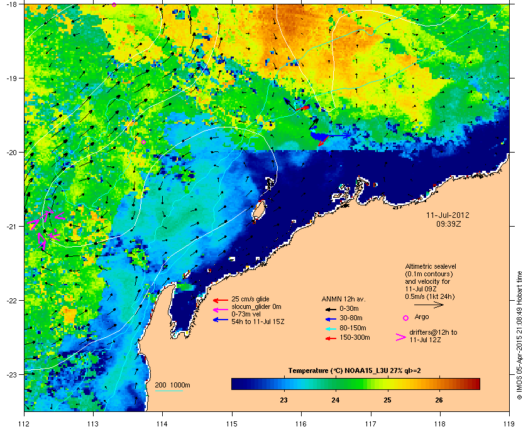This screenshot has height=427, width=528.
Task: Click the '0.5m/s (1kt 24h)' label
Action: click(430, 296)
